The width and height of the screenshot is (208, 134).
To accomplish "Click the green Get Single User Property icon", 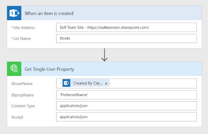I will click(14, 69).
